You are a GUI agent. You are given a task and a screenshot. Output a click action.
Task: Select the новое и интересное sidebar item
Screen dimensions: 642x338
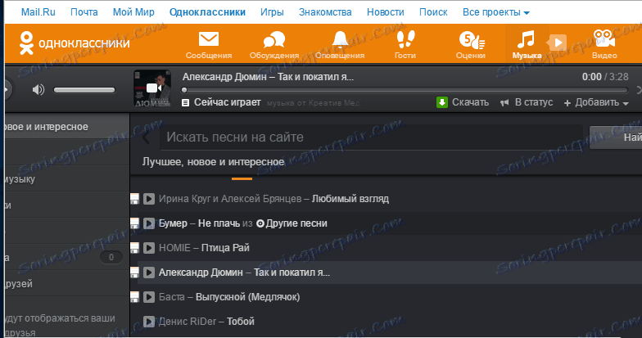coord(66,127)
